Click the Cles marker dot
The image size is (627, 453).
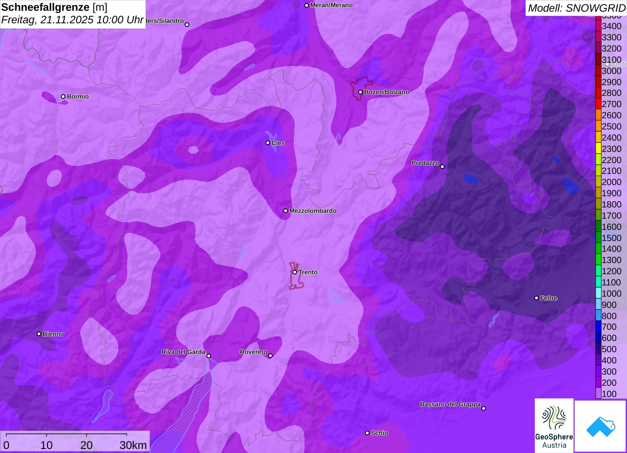tap(268, 143)
